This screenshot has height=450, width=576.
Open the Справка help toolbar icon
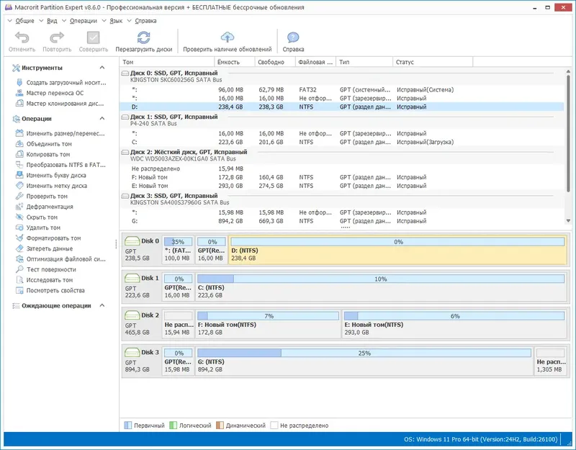pyautogui.click(x=293, y=39)
